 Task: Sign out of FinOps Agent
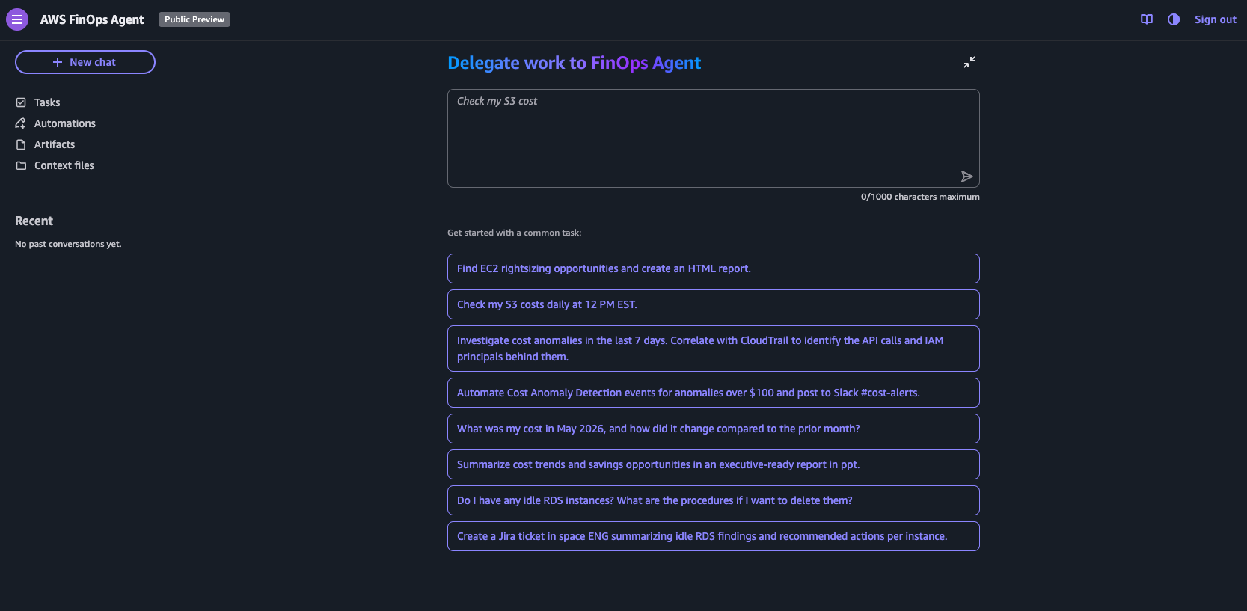tap(1216, 19)
